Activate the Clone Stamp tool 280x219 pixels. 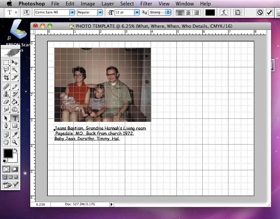6,94
